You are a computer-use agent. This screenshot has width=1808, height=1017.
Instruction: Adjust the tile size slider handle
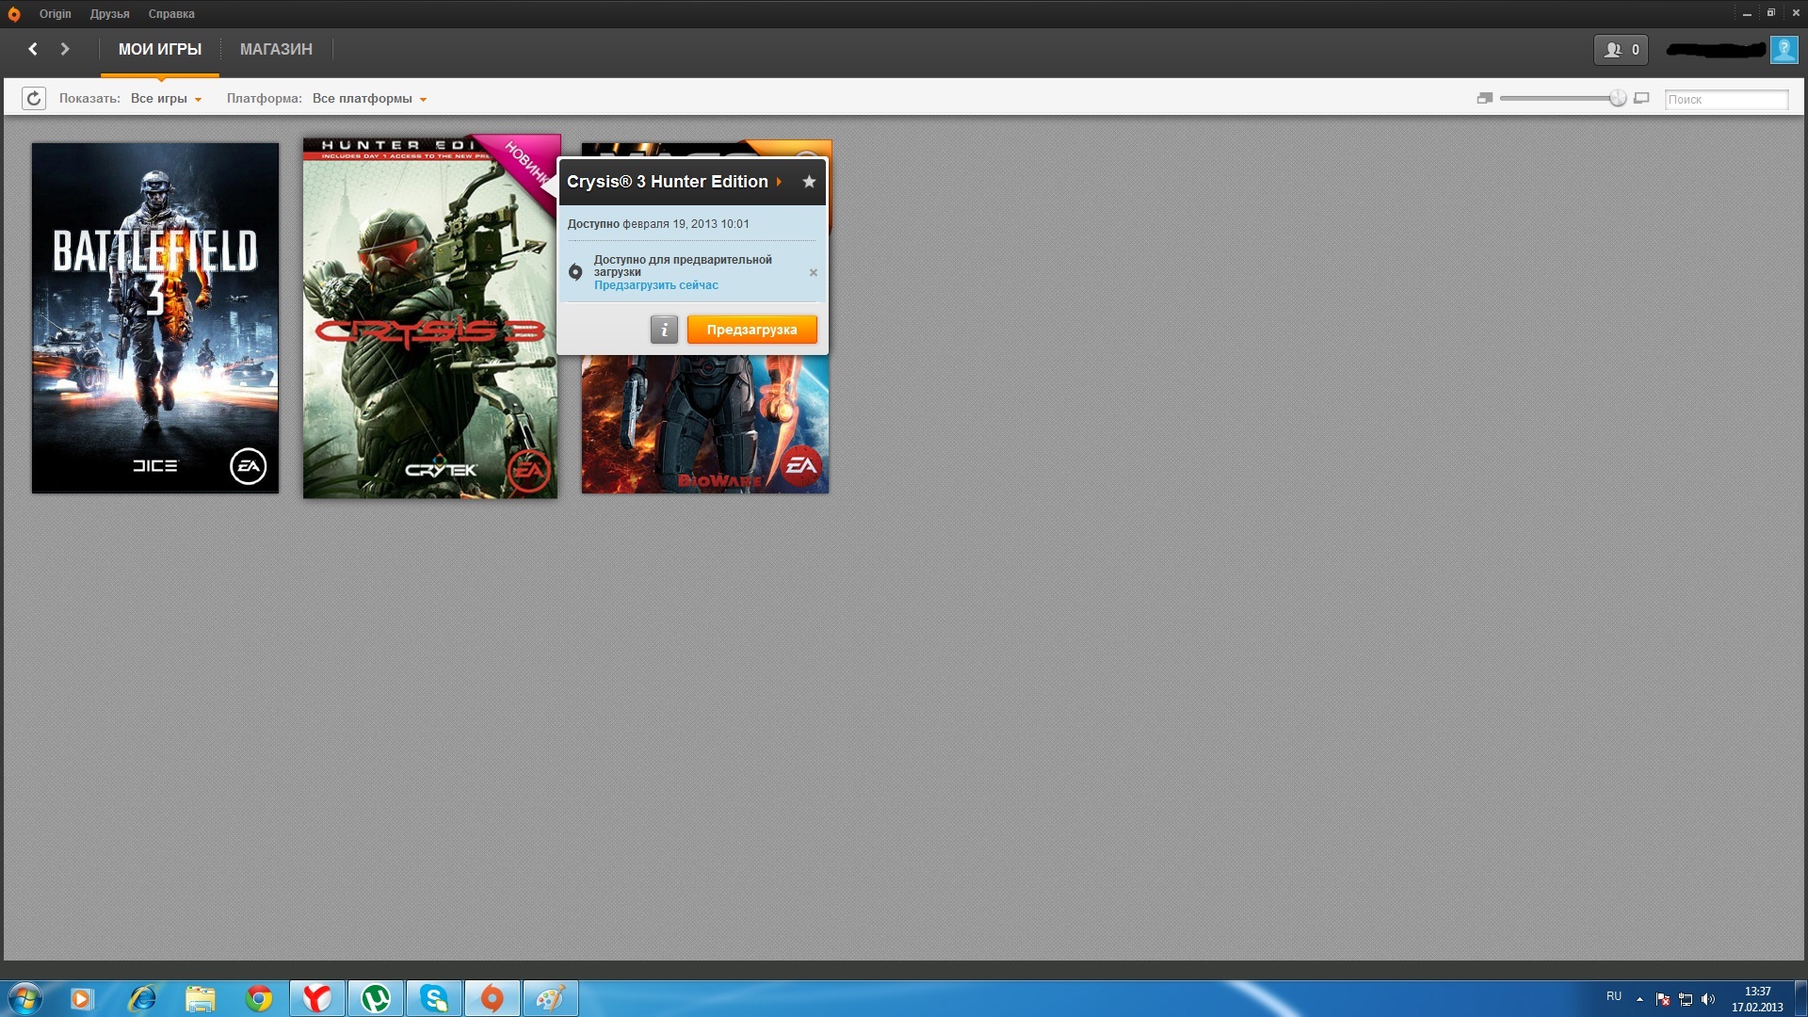tap(1618, 98)
